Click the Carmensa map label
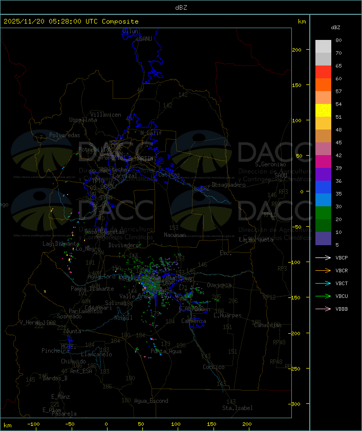Screen dimensions: 362x431 pos(194,321)
